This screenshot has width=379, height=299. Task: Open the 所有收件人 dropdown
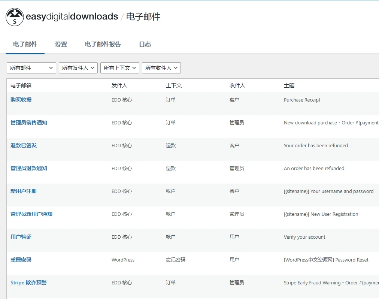click(x=161, y=68)
